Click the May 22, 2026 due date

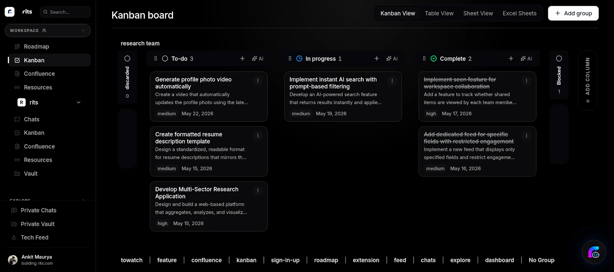[197, 114]
